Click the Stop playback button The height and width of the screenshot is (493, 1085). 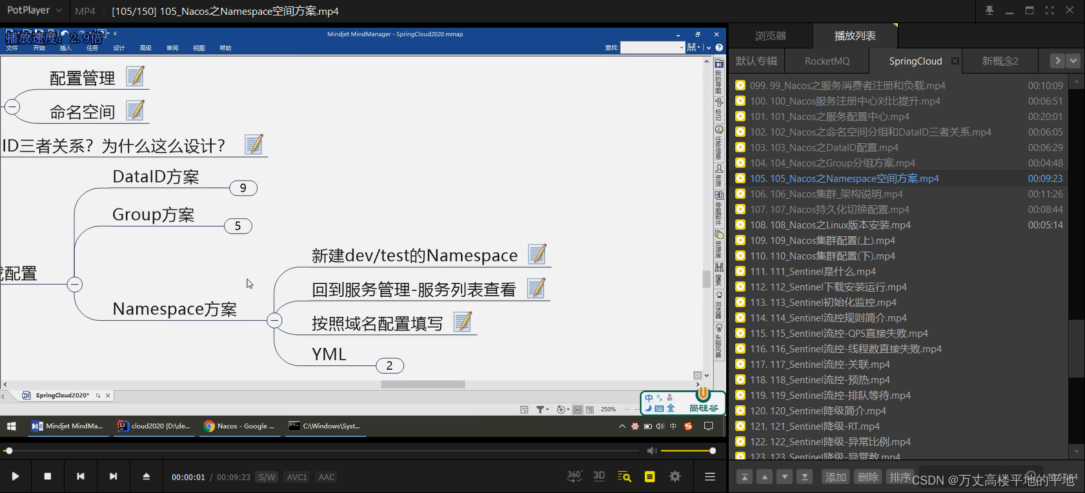[x=48, y=476]
